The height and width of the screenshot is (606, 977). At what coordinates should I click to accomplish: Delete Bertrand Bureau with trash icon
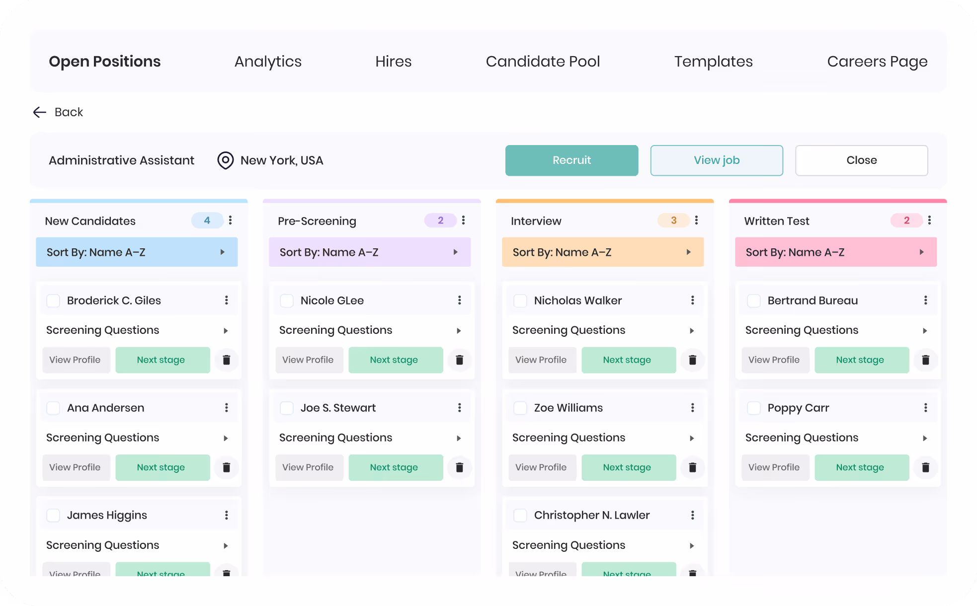point(926,360)
